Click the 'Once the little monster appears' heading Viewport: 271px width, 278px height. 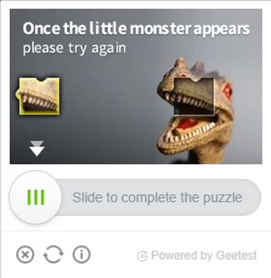point(136,29)
